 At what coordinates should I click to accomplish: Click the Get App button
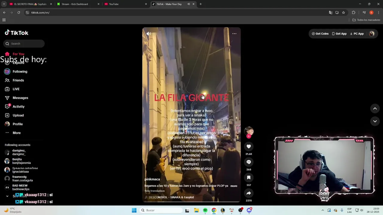pyautogui.click(x=339, y=34)
